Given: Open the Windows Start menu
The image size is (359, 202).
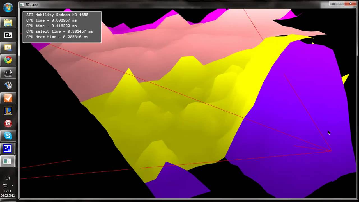Looking at the screenshot, I should (x=8, y=8).
